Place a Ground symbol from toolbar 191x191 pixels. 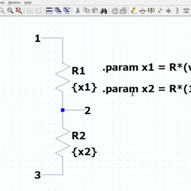(143, 11)
